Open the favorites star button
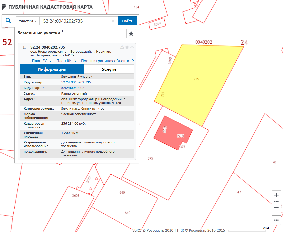283x232 pixels. pos(131,34)
